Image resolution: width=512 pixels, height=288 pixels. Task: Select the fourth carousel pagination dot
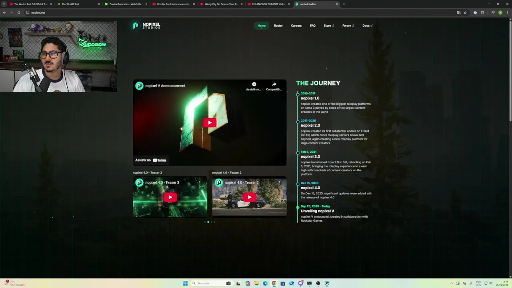pos(214,222)
